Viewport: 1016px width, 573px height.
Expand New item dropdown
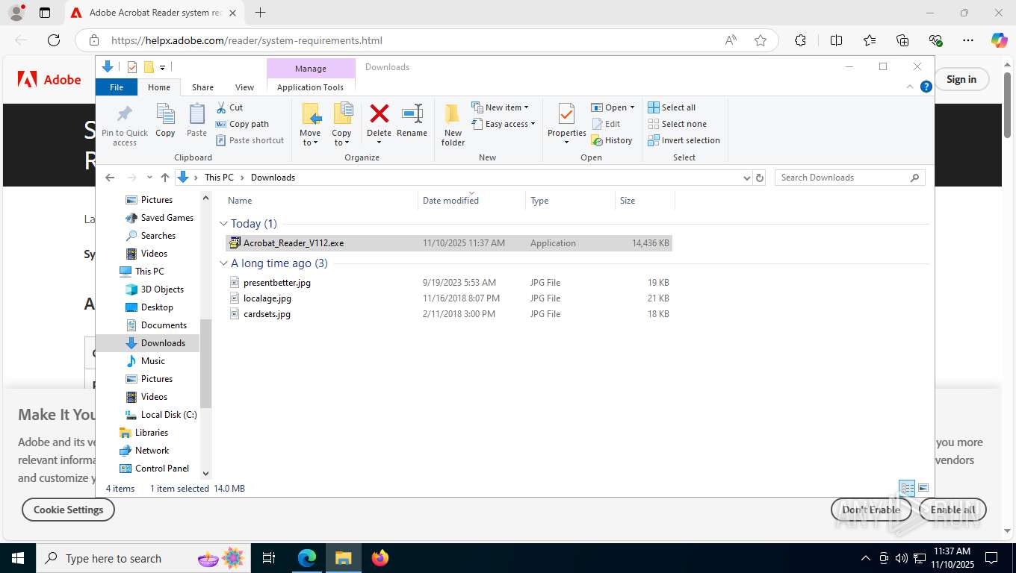[500, 107]
